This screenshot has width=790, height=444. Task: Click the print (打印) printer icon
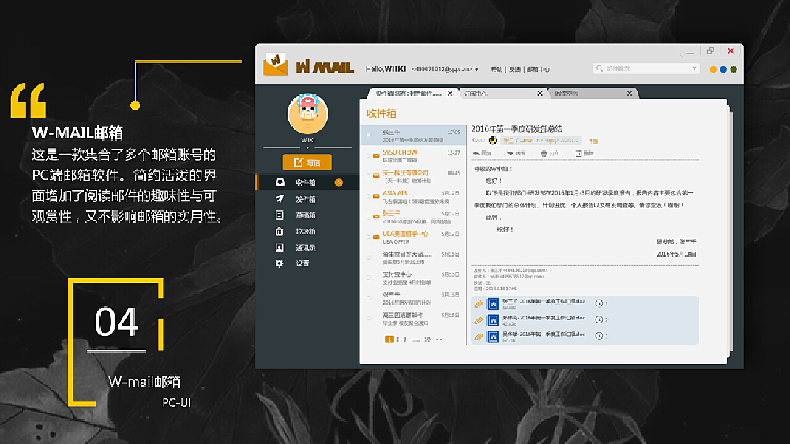pos(544,153)
